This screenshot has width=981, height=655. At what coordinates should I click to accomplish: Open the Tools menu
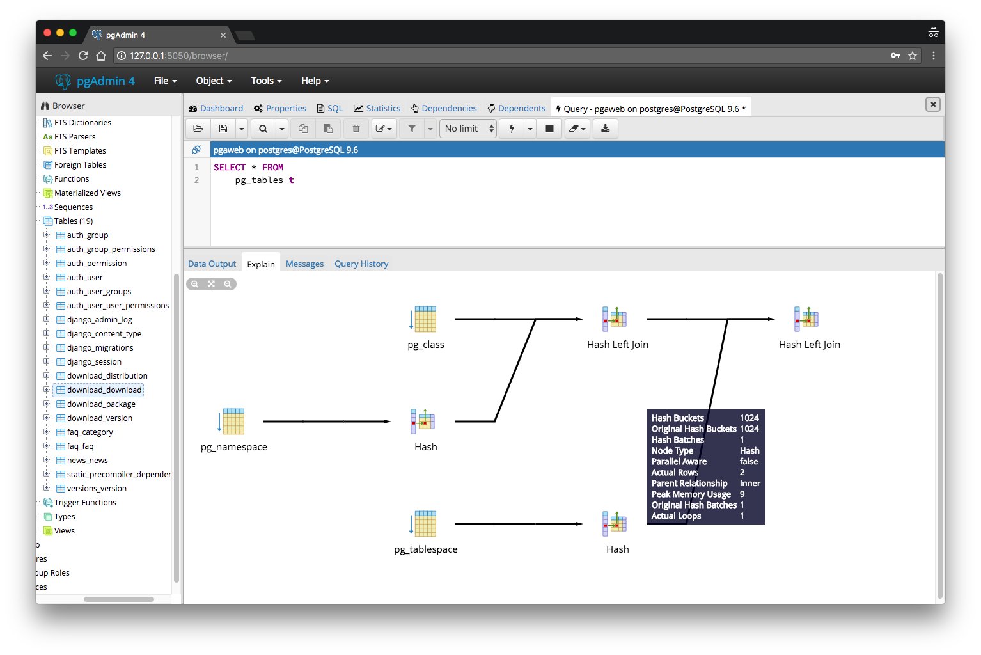click(266, 81)
